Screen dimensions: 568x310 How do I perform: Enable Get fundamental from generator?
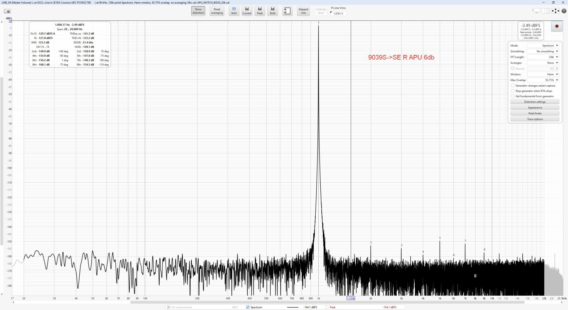click(513, 96)
